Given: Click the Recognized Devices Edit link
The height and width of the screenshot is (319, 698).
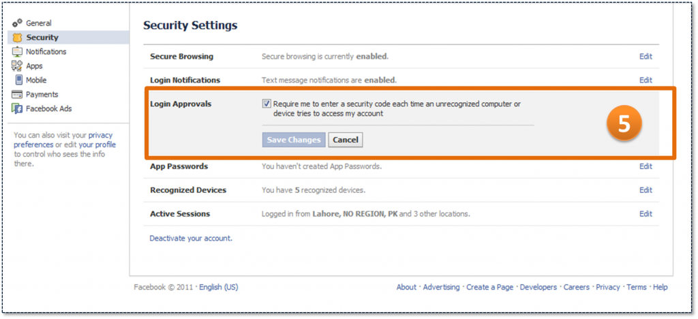Looking at the screenshot, I should [x=646, y=190].
